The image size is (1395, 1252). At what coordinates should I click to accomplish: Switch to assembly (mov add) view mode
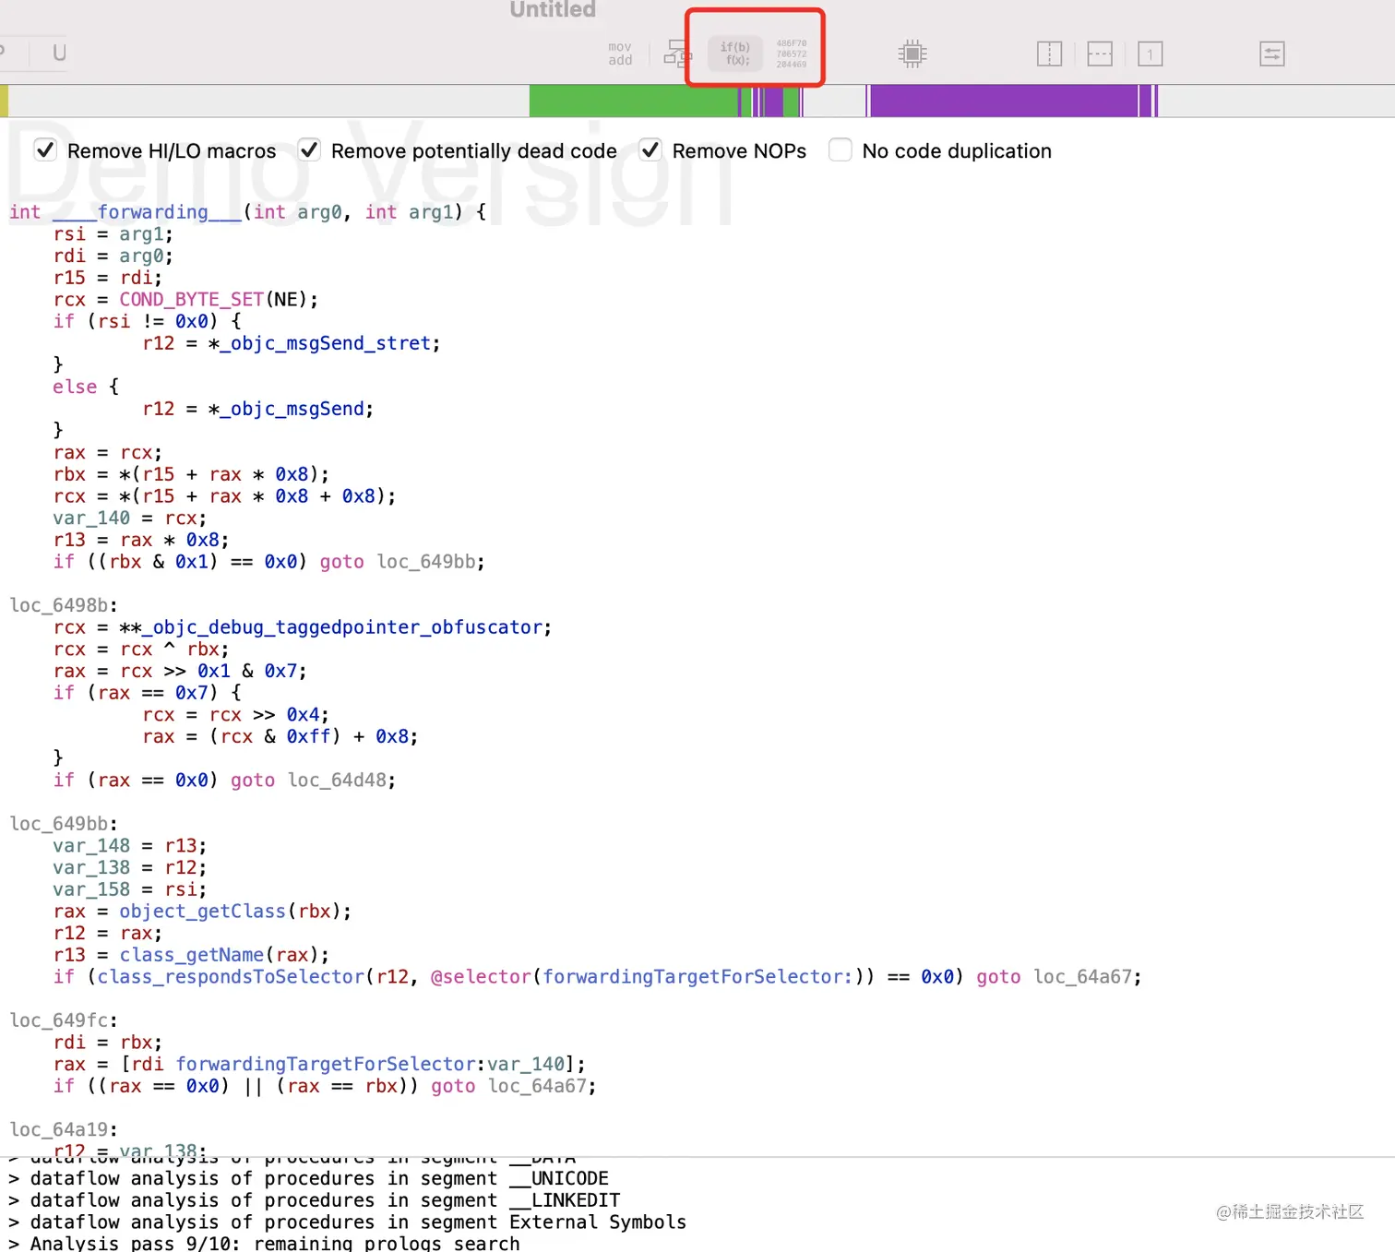620,54
